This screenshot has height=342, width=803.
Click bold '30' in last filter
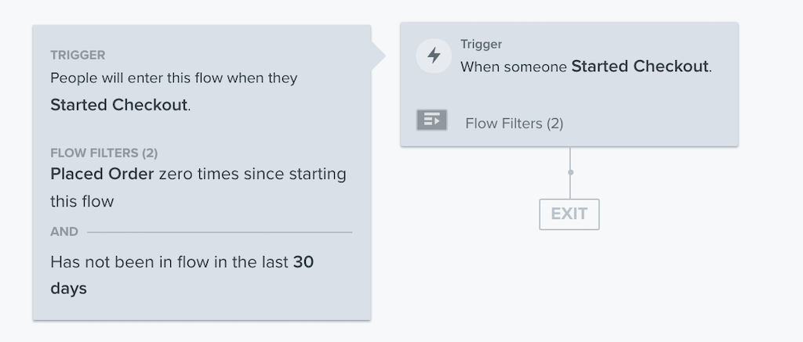point(303,261)
